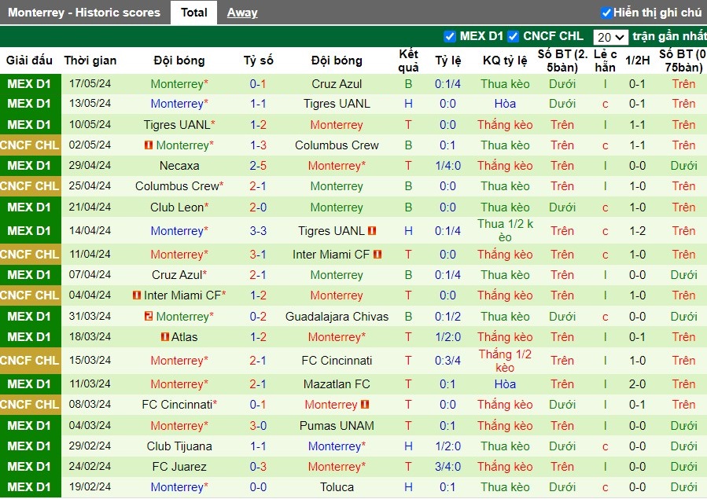Open Mazatlan FC team link

click(x=337, y=384)
